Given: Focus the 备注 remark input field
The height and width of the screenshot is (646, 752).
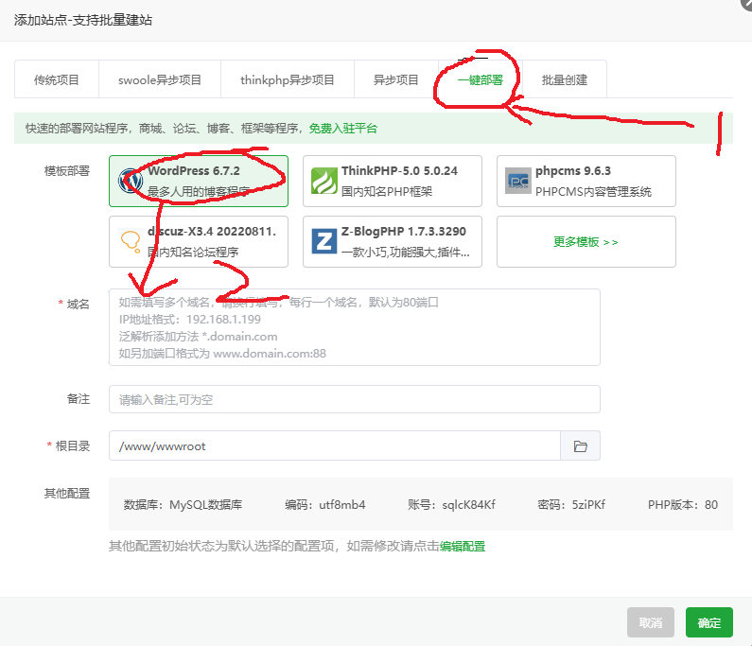Looking at the screenshot, I should (355, 399).
